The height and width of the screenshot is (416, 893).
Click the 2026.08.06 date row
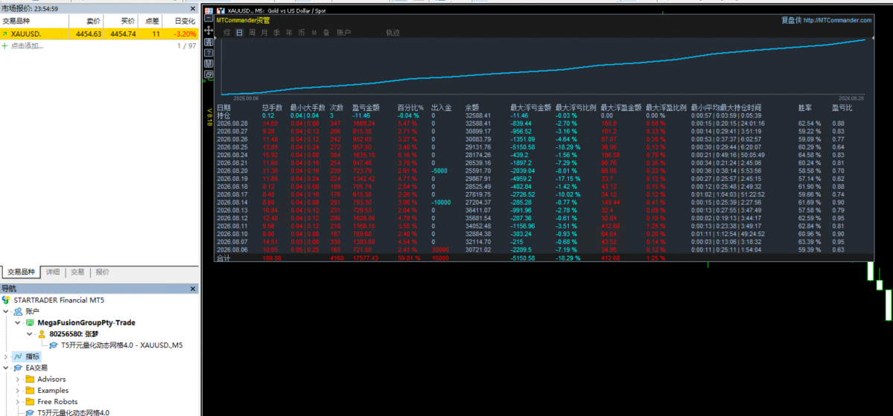pos(232,250)
